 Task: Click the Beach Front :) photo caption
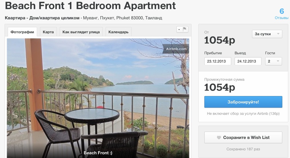[x=98, y=153]
